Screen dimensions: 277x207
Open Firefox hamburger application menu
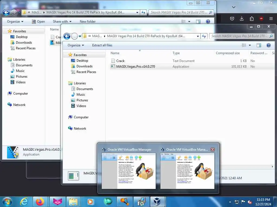pyautogui.click(x=271, y=19)
